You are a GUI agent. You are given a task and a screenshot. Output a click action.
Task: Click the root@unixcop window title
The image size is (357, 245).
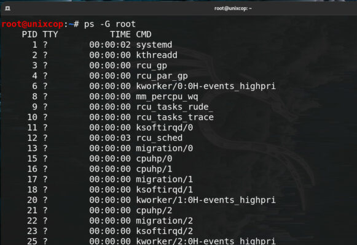(x=233, y=9)
